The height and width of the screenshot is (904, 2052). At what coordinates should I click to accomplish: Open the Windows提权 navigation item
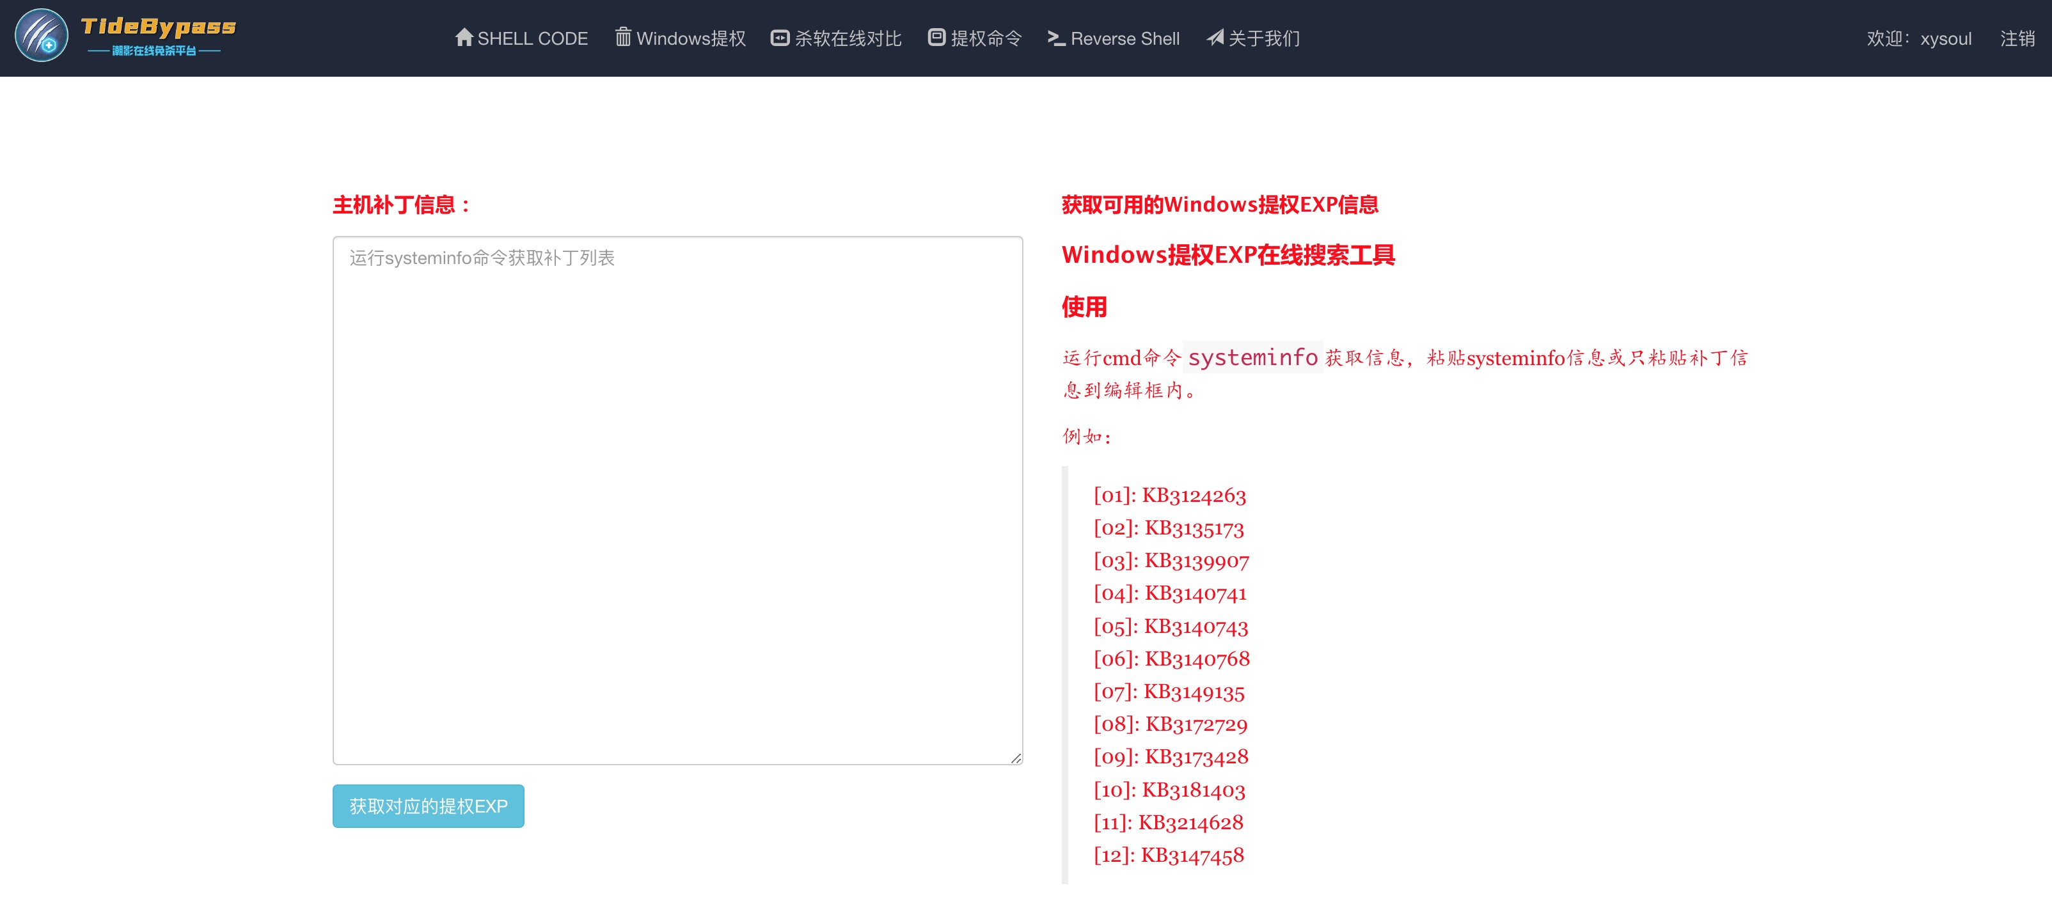click(x=691, y=38)
